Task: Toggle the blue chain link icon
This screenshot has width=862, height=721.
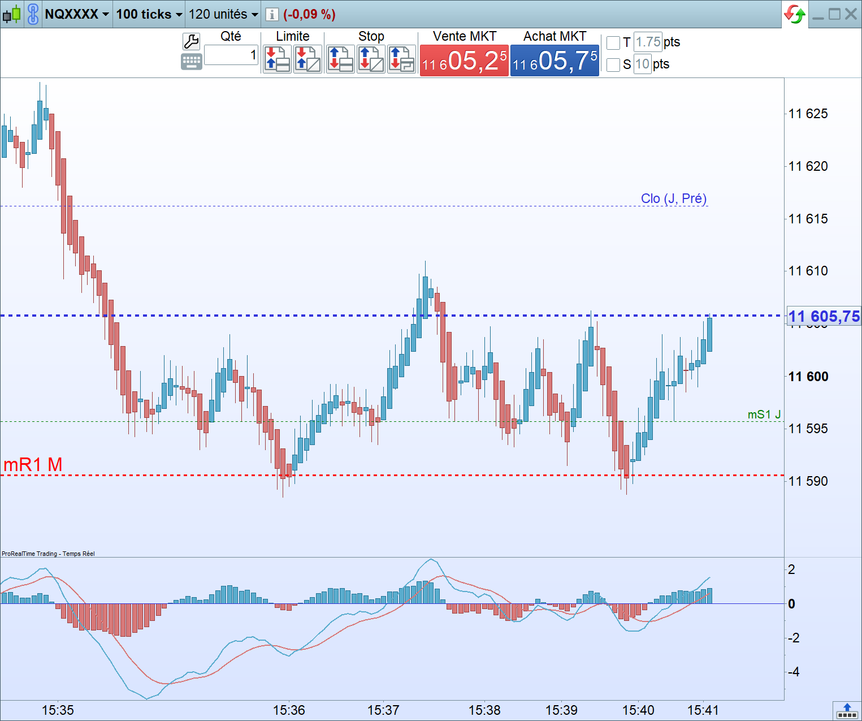Action: pos(33,14)
